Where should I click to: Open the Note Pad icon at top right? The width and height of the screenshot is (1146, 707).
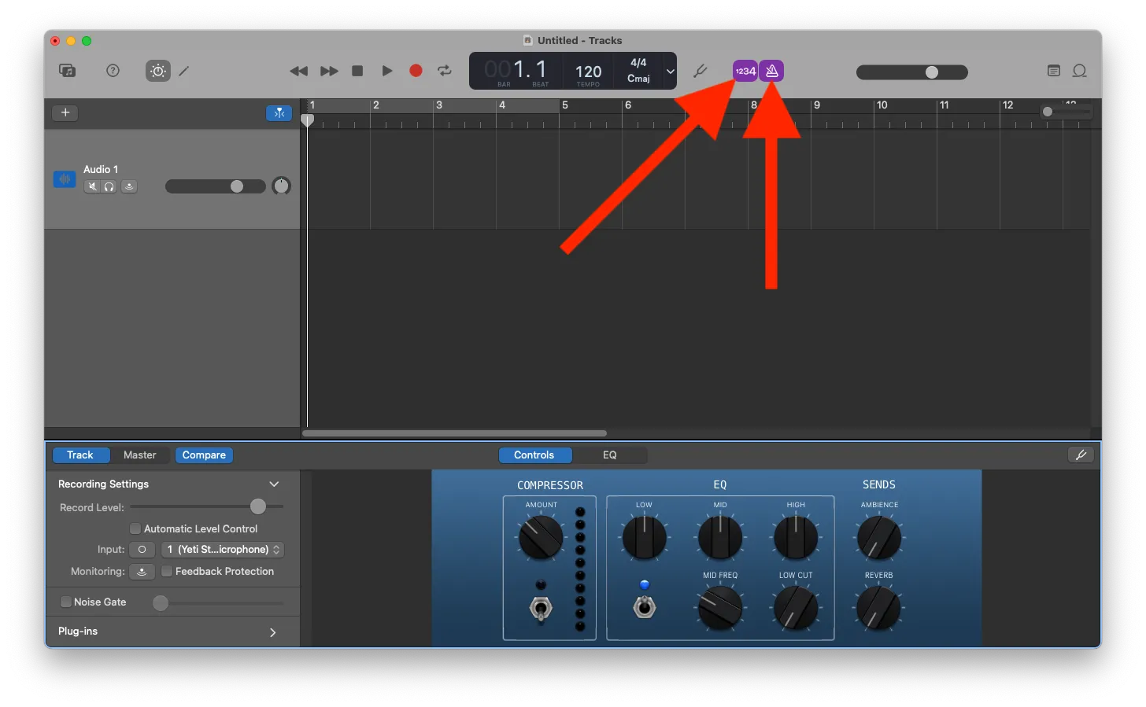[1053, 71]
